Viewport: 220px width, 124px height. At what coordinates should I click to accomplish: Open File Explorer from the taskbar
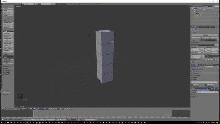(x=8, y=123)
